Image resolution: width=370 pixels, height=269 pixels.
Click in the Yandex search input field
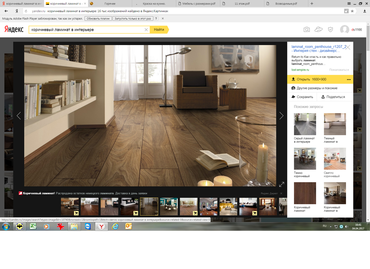click(86, 30)
